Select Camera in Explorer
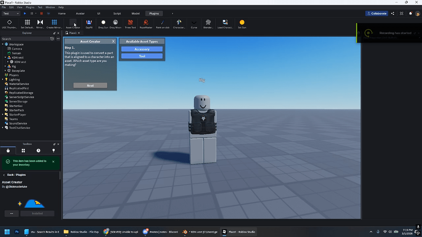Viewport: 422px width, 237px height. tap(16, 49)
